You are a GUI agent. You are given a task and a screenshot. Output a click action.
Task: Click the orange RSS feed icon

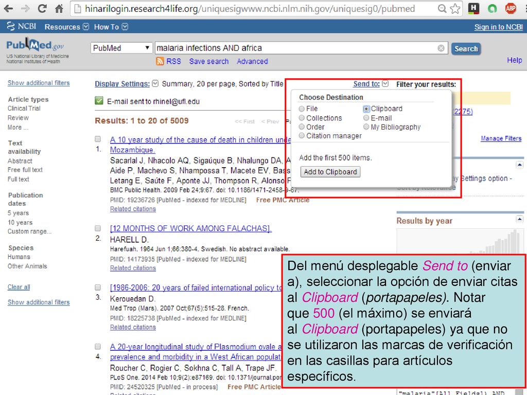tap(160, 61)
